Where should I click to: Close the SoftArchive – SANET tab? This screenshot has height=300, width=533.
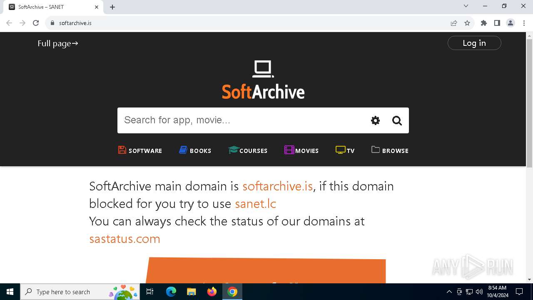(x=97, y=7)
